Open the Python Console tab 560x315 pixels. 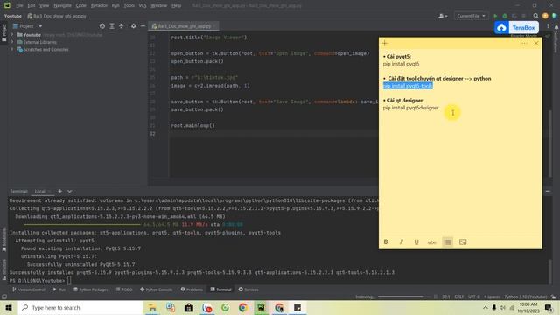pyautogui.click(x=157, y=290)
